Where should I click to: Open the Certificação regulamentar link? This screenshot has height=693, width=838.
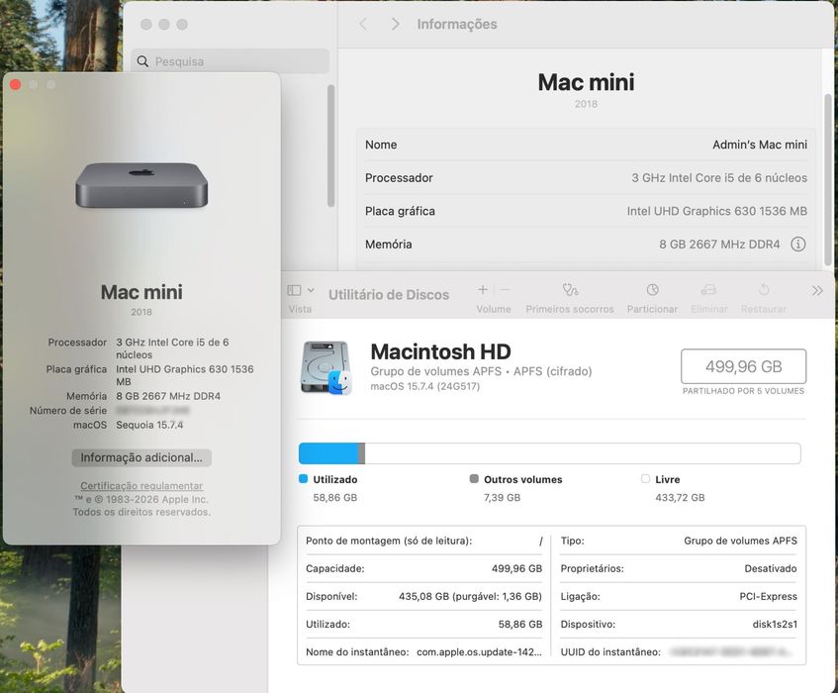tap(141, 486)
